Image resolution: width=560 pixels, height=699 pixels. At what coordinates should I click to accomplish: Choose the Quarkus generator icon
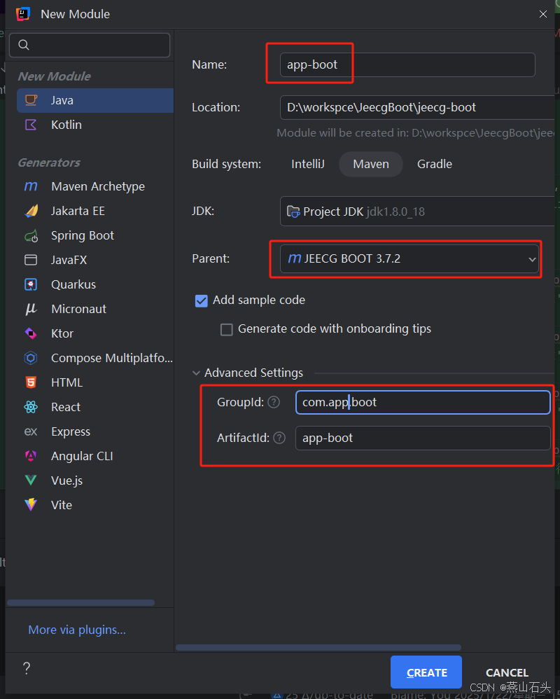click(31, 284)
